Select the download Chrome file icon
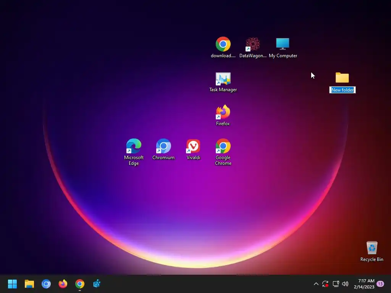The width and height of the screenshot is (391, 293). 223,44
